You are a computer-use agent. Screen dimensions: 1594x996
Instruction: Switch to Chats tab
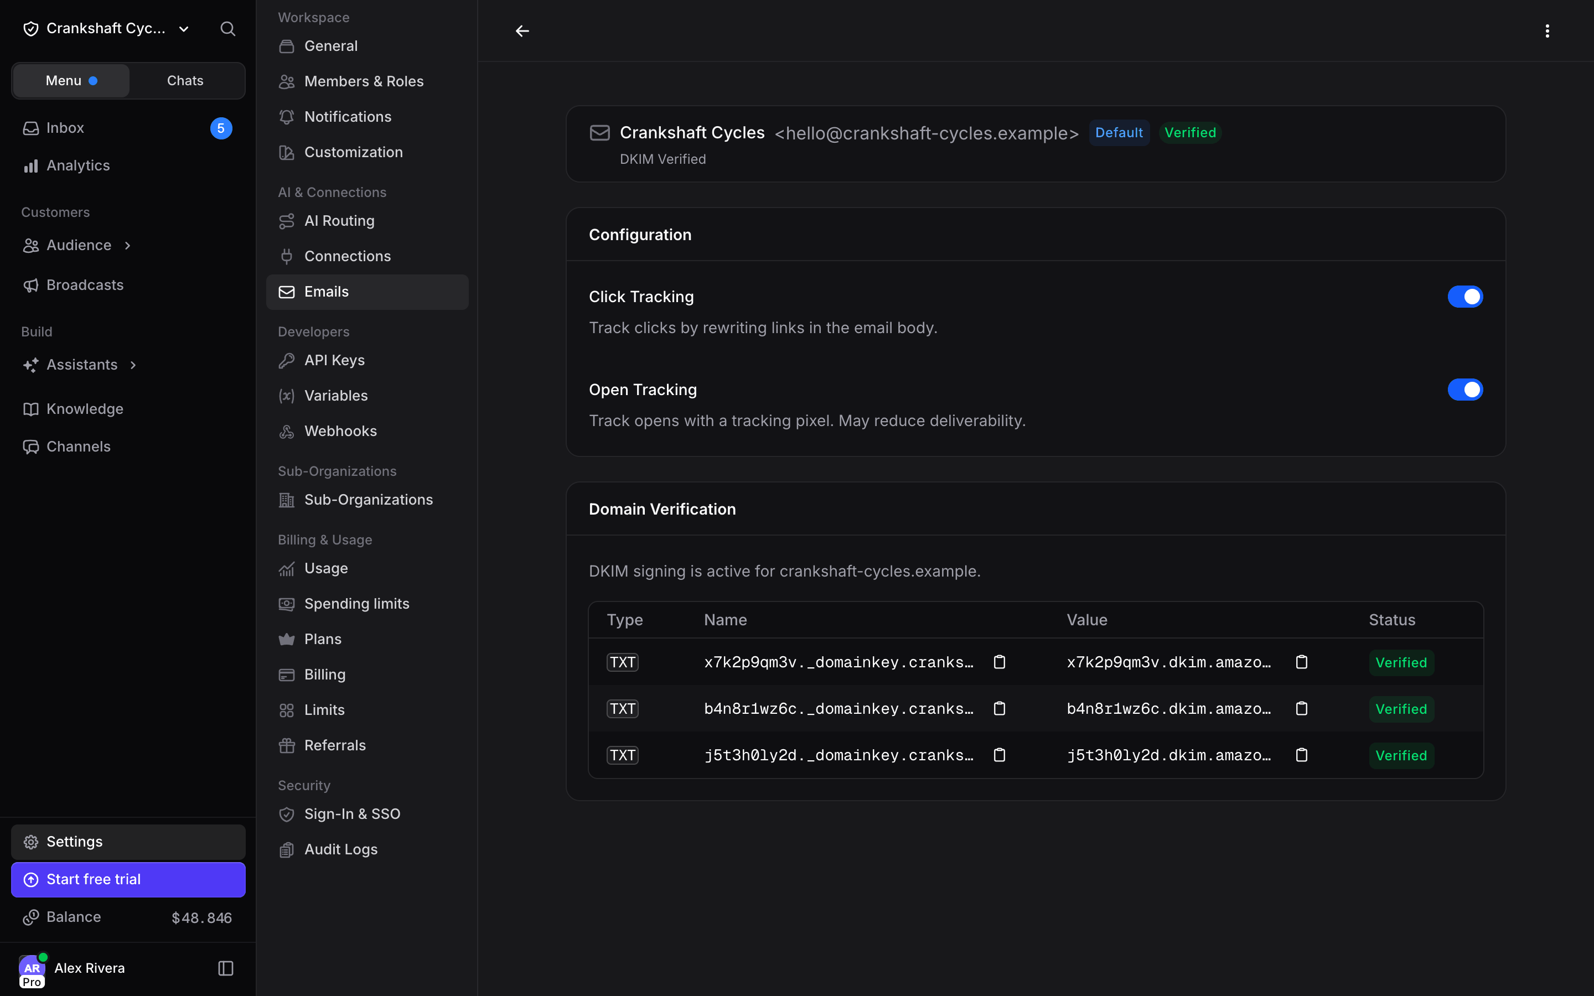[185, 80]
